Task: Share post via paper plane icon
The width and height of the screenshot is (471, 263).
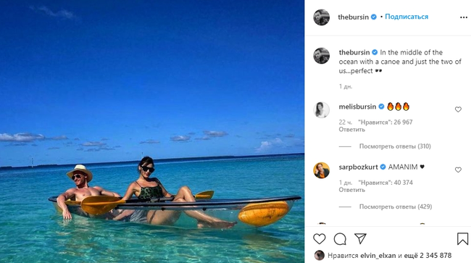Action: (x=360, y=238)
